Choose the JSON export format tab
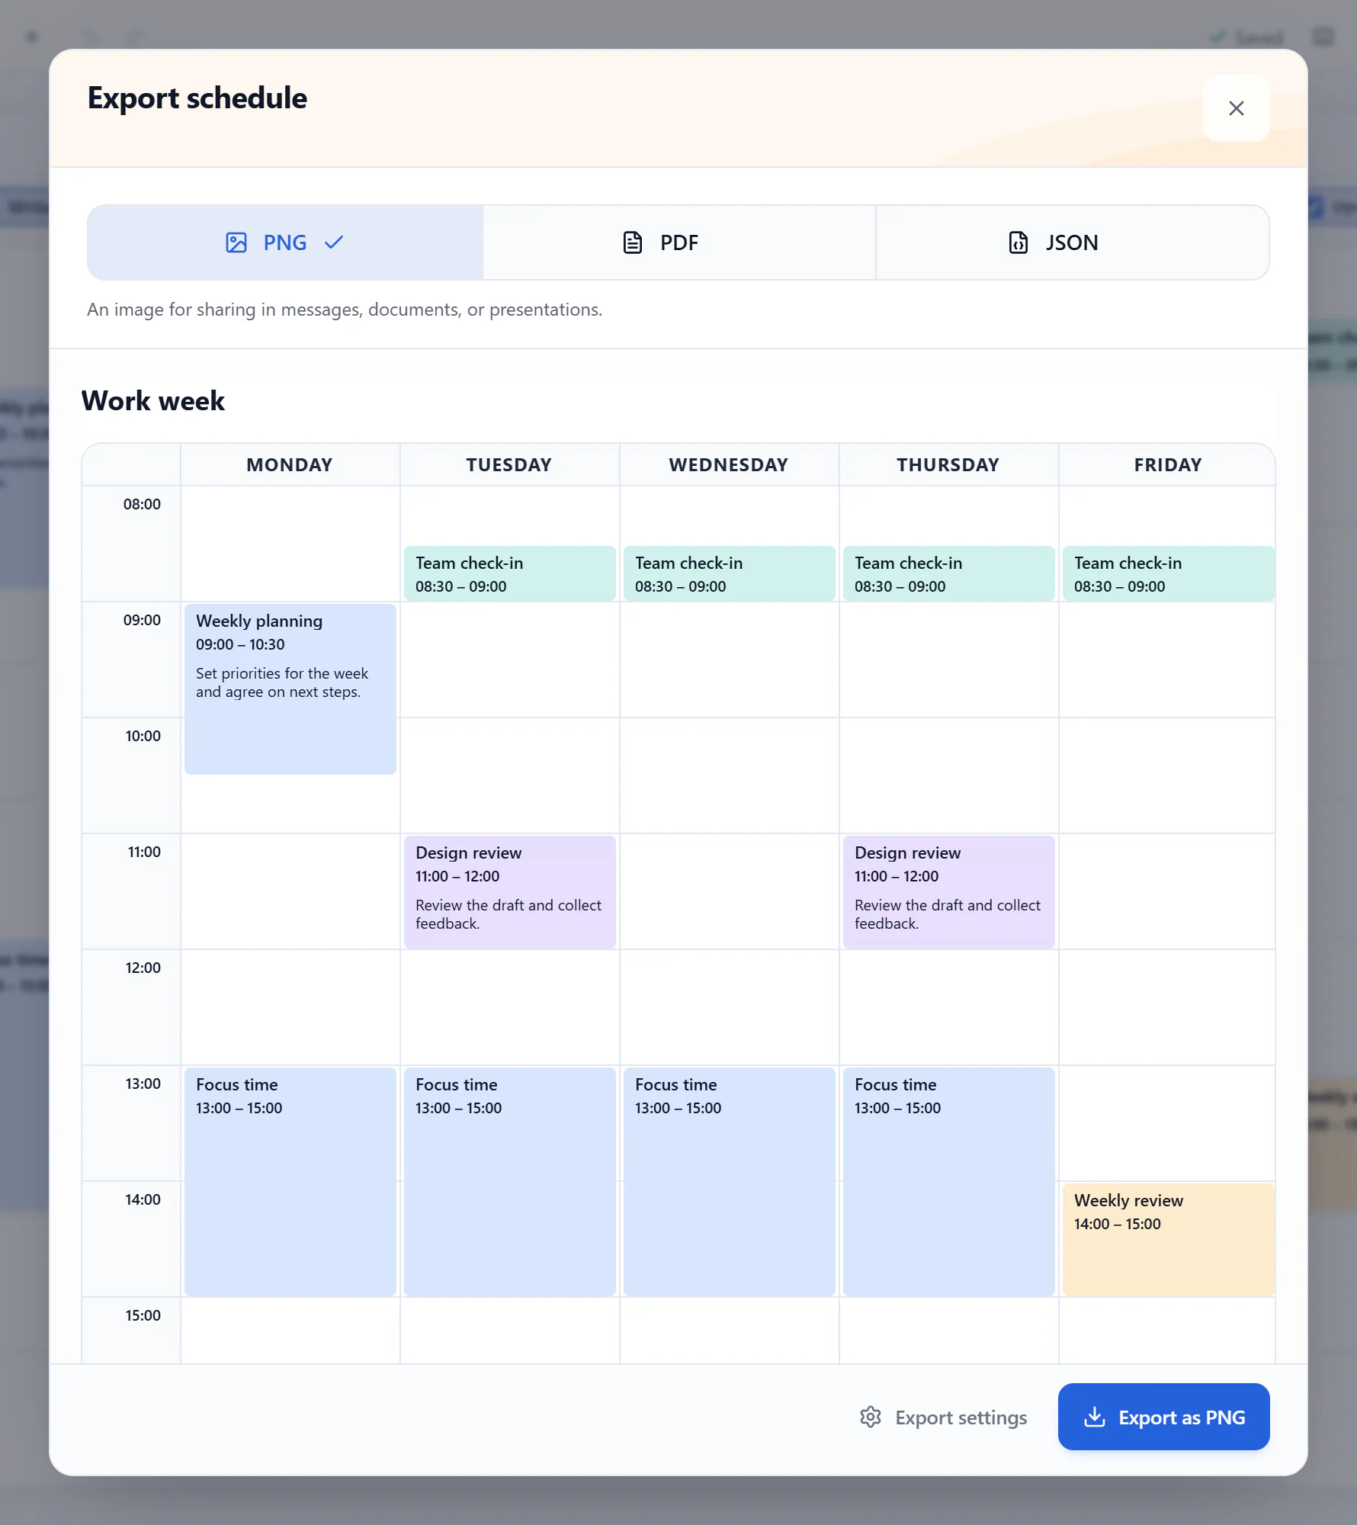The width and height of the screenshot is (1357, 1525). point(1073,242)
